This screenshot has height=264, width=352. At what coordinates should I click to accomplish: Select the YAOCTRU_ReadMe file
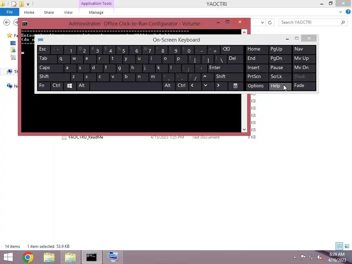86,137
